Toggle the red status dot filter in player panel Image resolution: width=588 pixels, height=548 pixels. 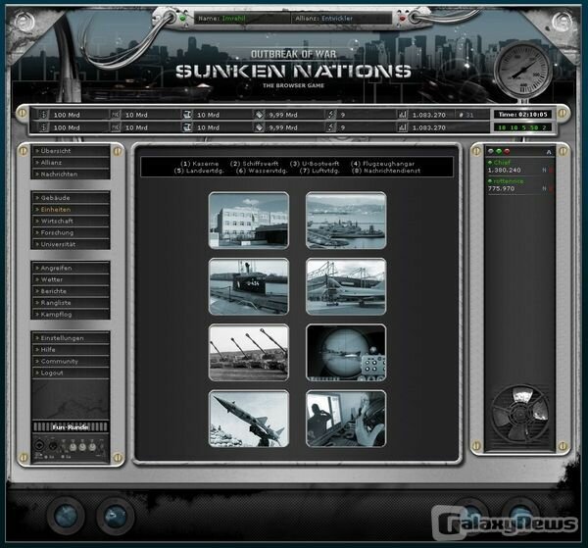pos(507,151)
